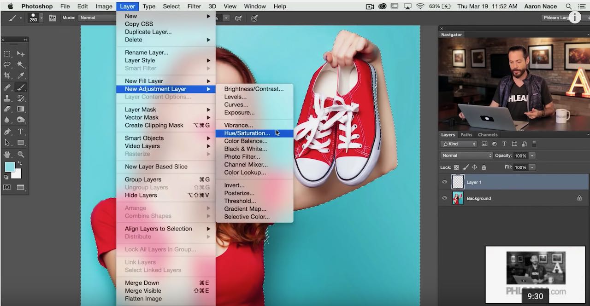Choose Curves from the adjustment layer submenu

(x=236, y=104)
